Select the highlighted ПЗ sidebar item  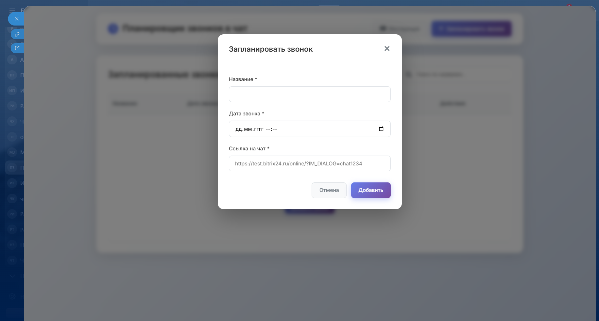click(12, 168)
